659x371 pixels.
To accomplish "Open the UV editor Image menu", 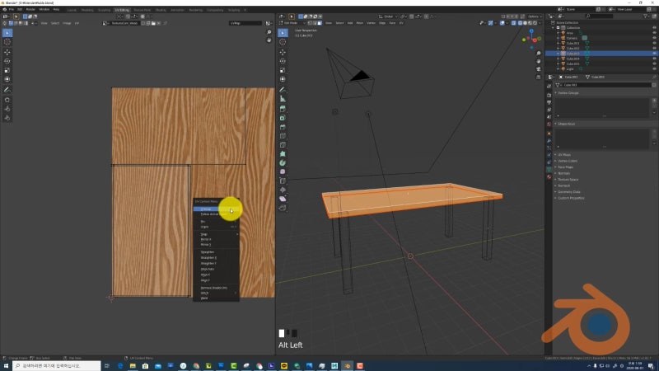I will tap(67, 23).
